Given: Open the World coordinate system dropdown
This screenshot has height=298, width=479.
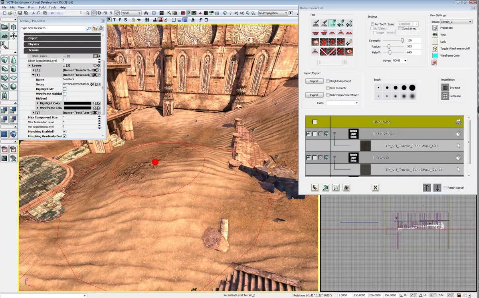Looking at the screenshot, I should [x=131, y=13].
